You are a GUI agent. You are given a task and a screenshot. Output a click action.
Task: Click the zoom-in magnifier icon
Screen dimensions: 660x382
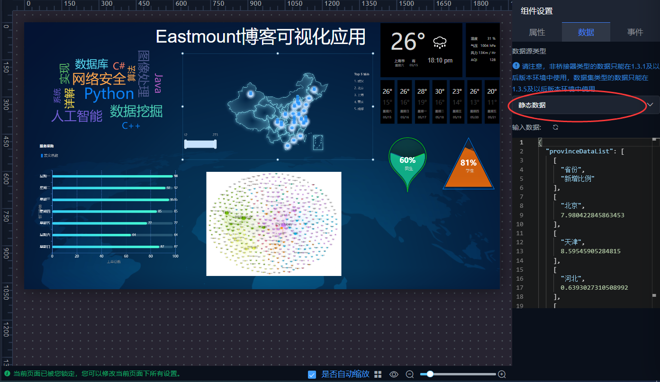coord(502,374)
